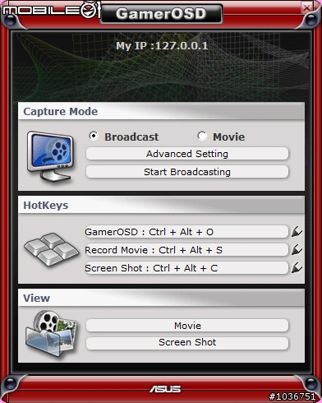Click the My IP :127.0.0.1 text
Screen dimensions: 322x403
(162, 45)
